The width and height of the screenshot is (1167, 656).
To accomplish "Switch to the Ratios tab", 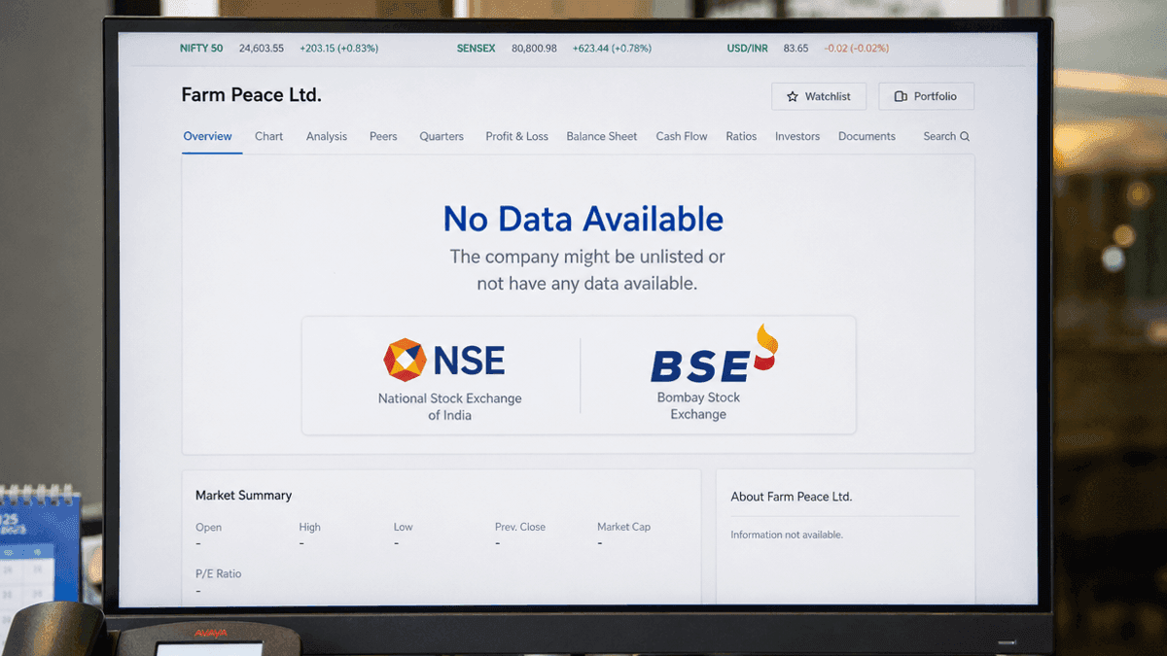I will [741, 136].
